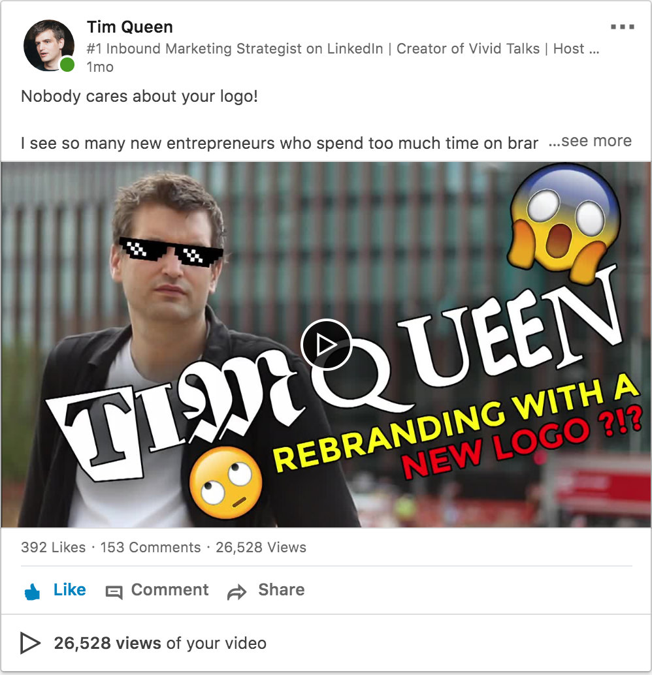This screenshot has height=675, width=652.
Task: Click the green online status dot
Action: pyautogui.click(x=67, y=65)
